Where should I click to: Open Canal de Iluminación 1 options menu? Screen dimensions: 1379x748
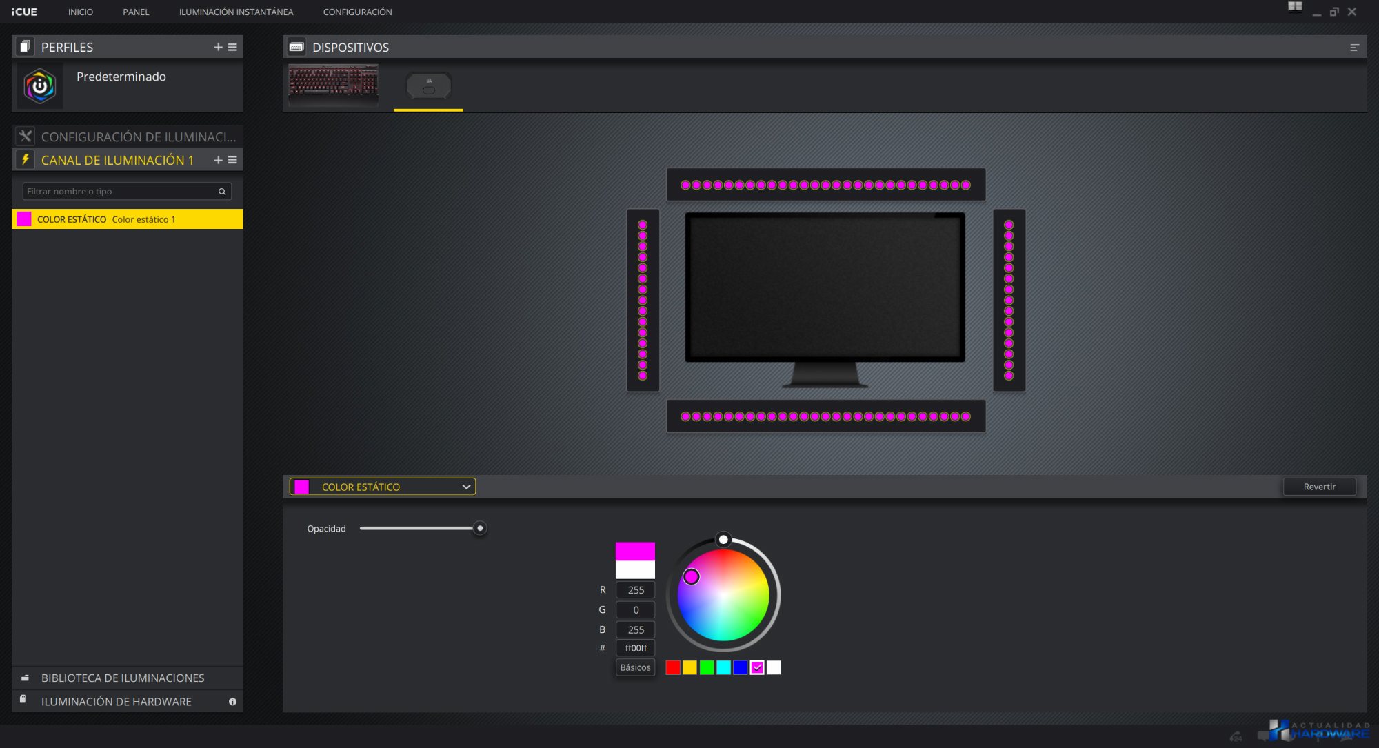coord(232,160)
